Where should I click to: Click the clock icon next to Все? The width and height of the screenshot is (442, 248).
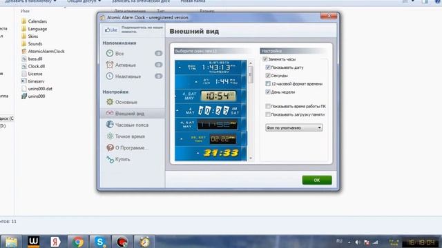[110, 53]
